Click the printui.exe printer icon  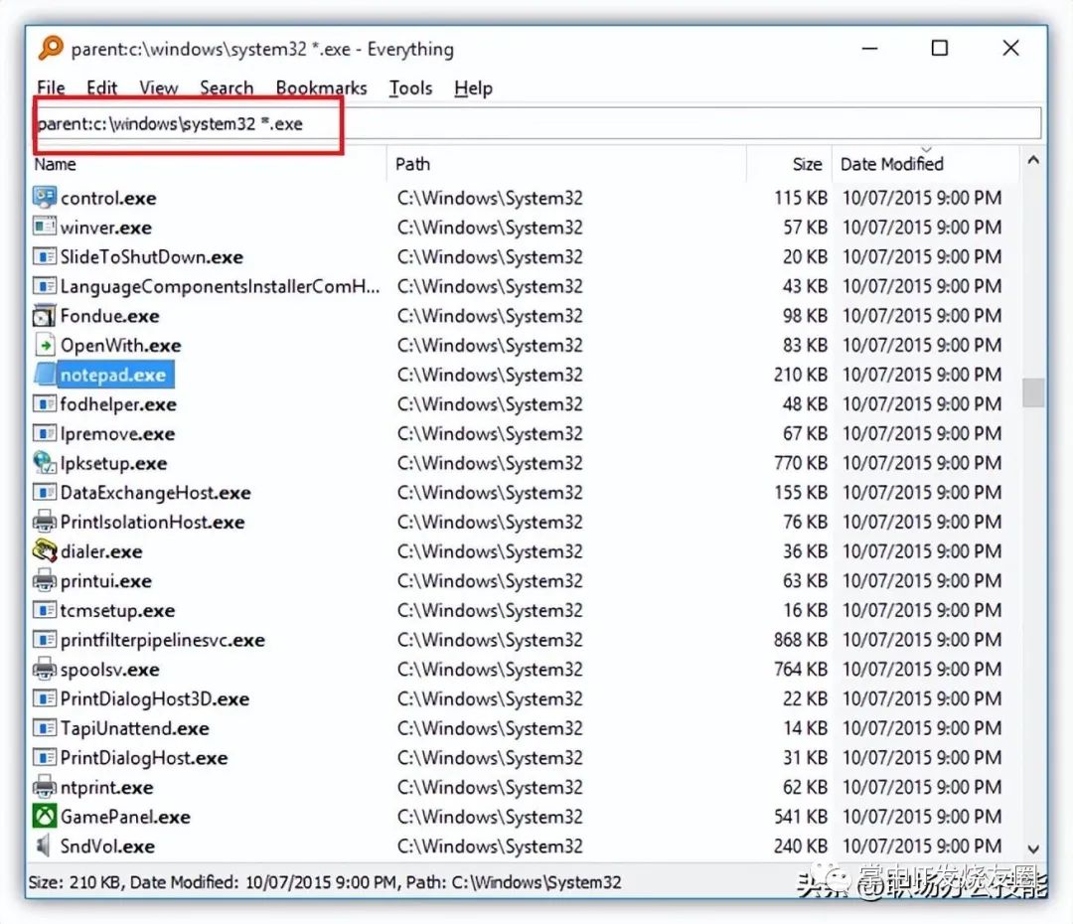tap(45, 580)
